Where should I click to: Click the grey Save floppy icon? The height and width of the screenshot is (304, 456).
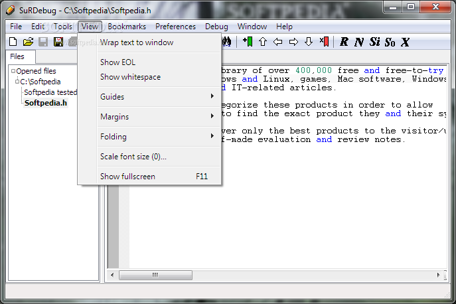pos(43,42)
